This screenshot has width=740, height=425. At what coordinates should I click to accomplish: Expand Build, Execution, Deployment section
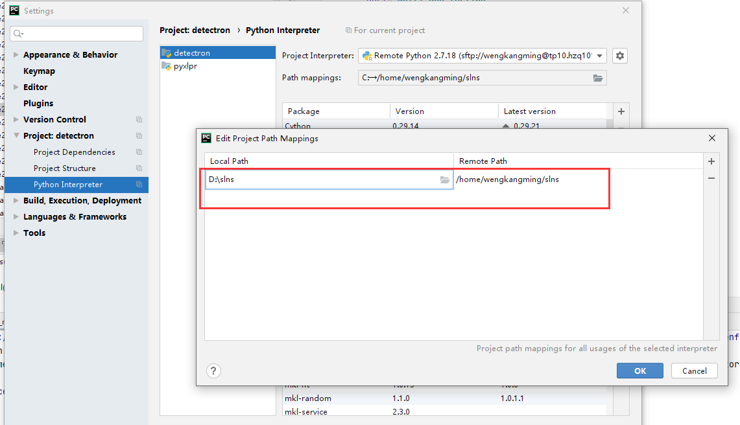(x=16, y=200)
